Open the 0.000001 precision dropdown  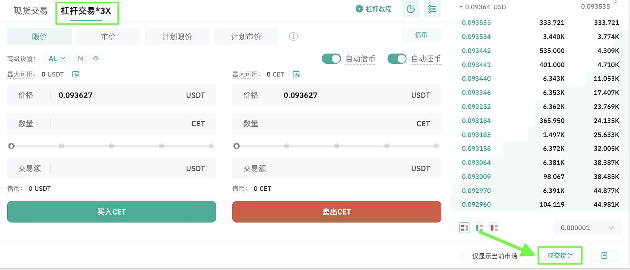point(588,228)
